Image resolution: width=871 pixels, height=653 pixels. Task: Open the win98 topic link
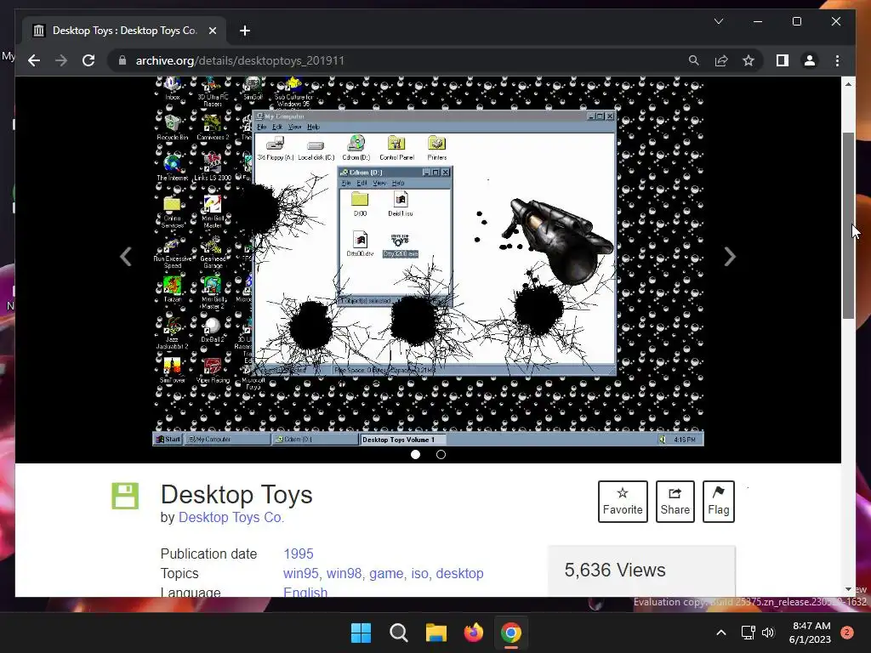[x=344, y=573]
